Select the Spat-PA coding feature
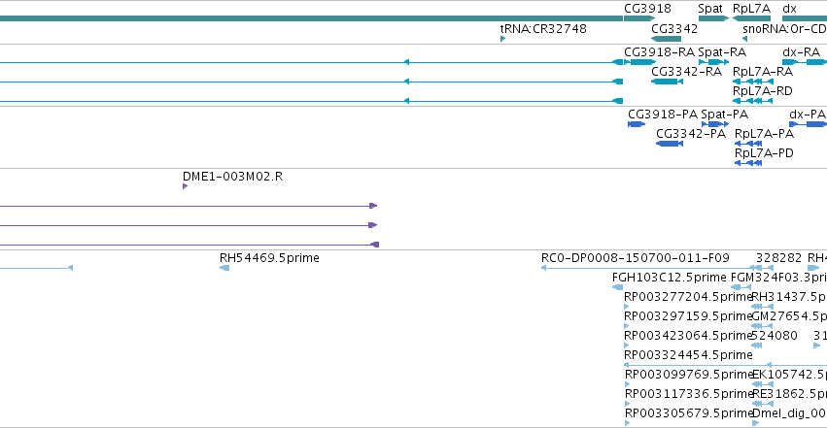The image size is (827, 428). pos(715,124)
